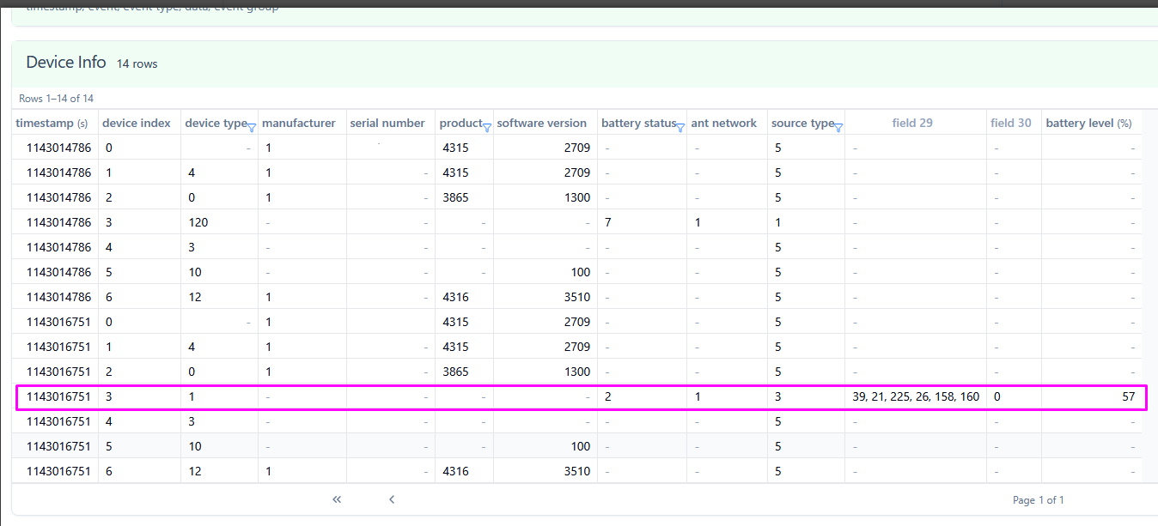Open the source type column filter
The width and height of the screenshot is (1158, 526).
[838, 127]
